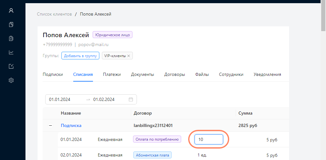Click the date 02.01.2024 in the row
This screenshot has width=326, height=160.
tap(71, 155)
